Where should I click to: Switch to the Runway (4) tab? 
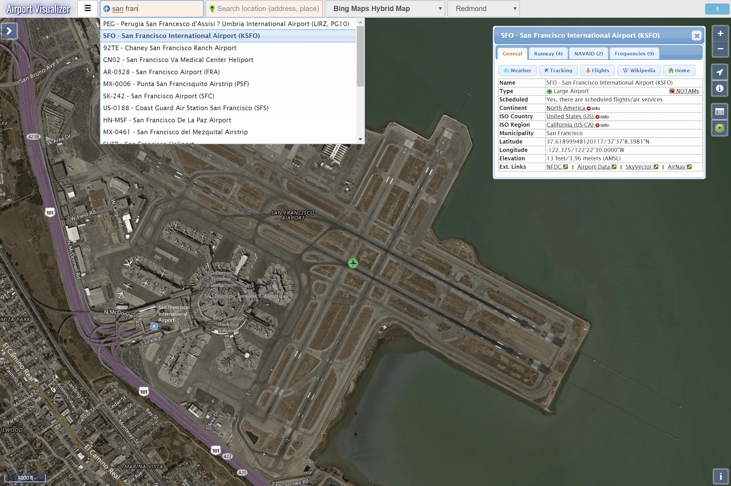point(548,54)
